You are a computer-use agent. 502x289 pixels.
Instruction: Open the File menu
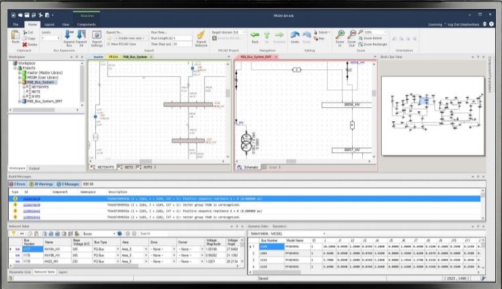coord(16,25)
